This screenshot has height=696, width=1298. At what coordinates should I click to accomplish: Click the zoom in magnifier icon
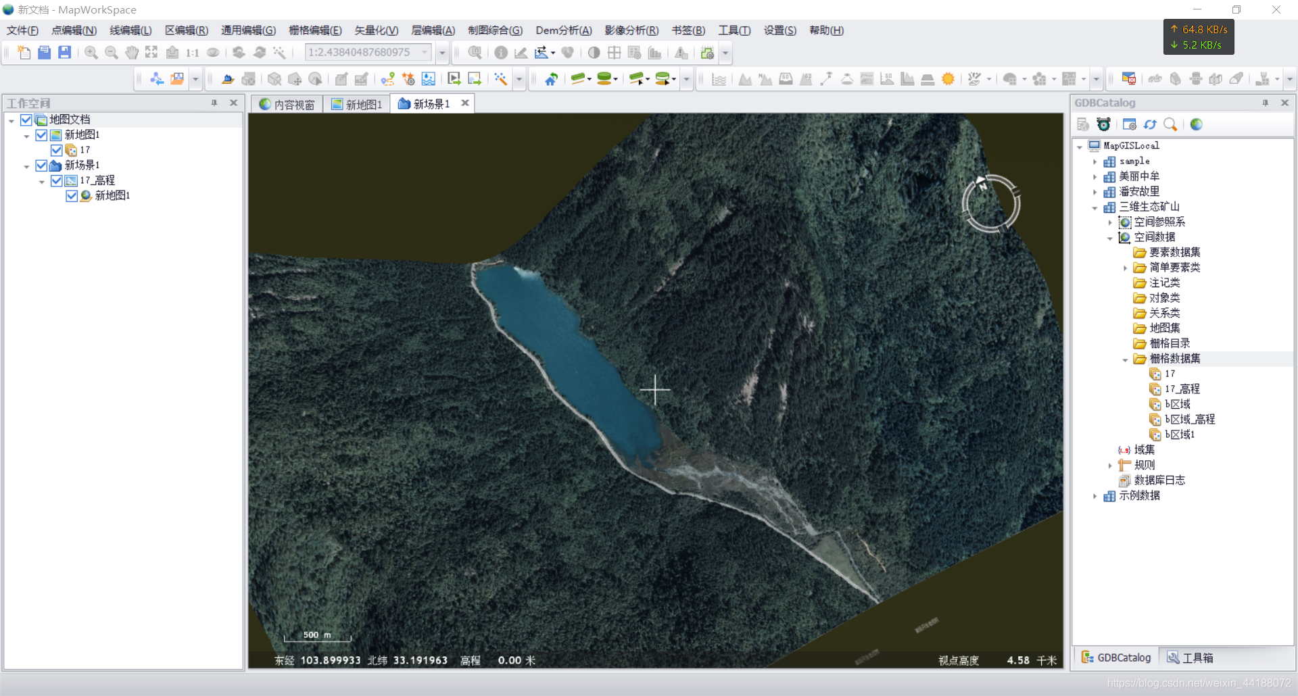coord(91,53)
